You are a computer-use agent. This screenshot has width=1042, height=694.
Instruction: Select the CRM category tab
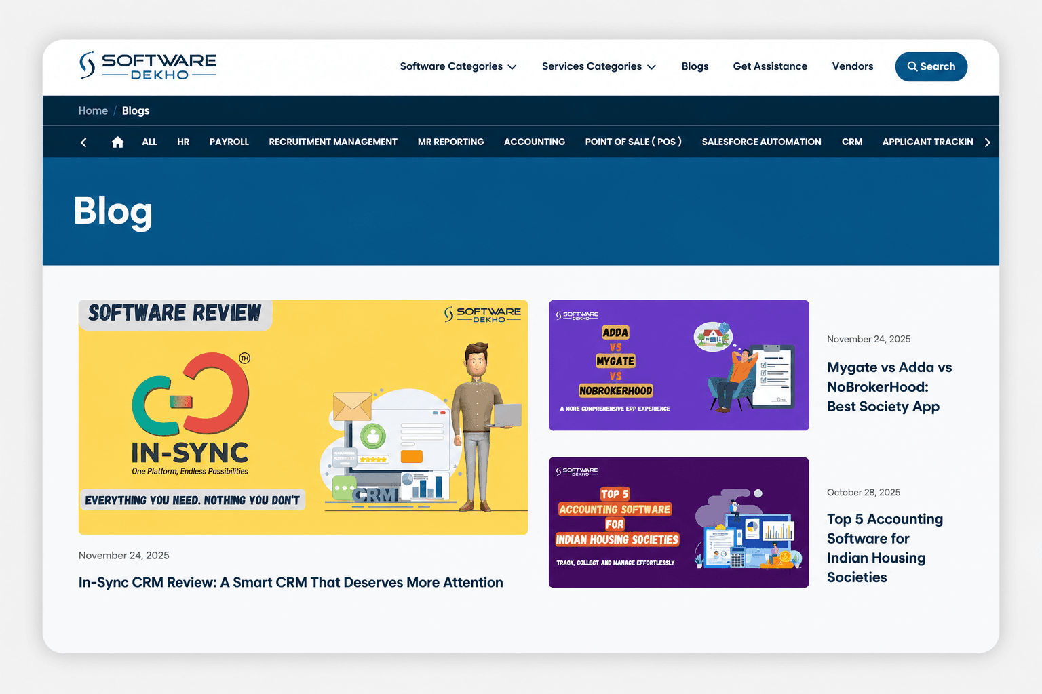[852, 142]
